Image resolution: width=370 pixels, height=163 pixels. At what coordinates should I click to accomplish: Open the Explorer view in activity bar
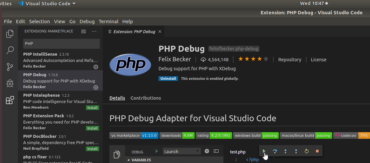(x=10, y=34)
